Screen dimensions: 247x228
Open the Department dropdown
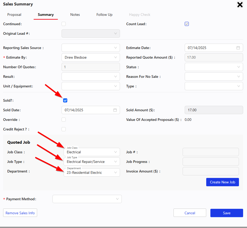pyautogui.click(x=92, y=172)
